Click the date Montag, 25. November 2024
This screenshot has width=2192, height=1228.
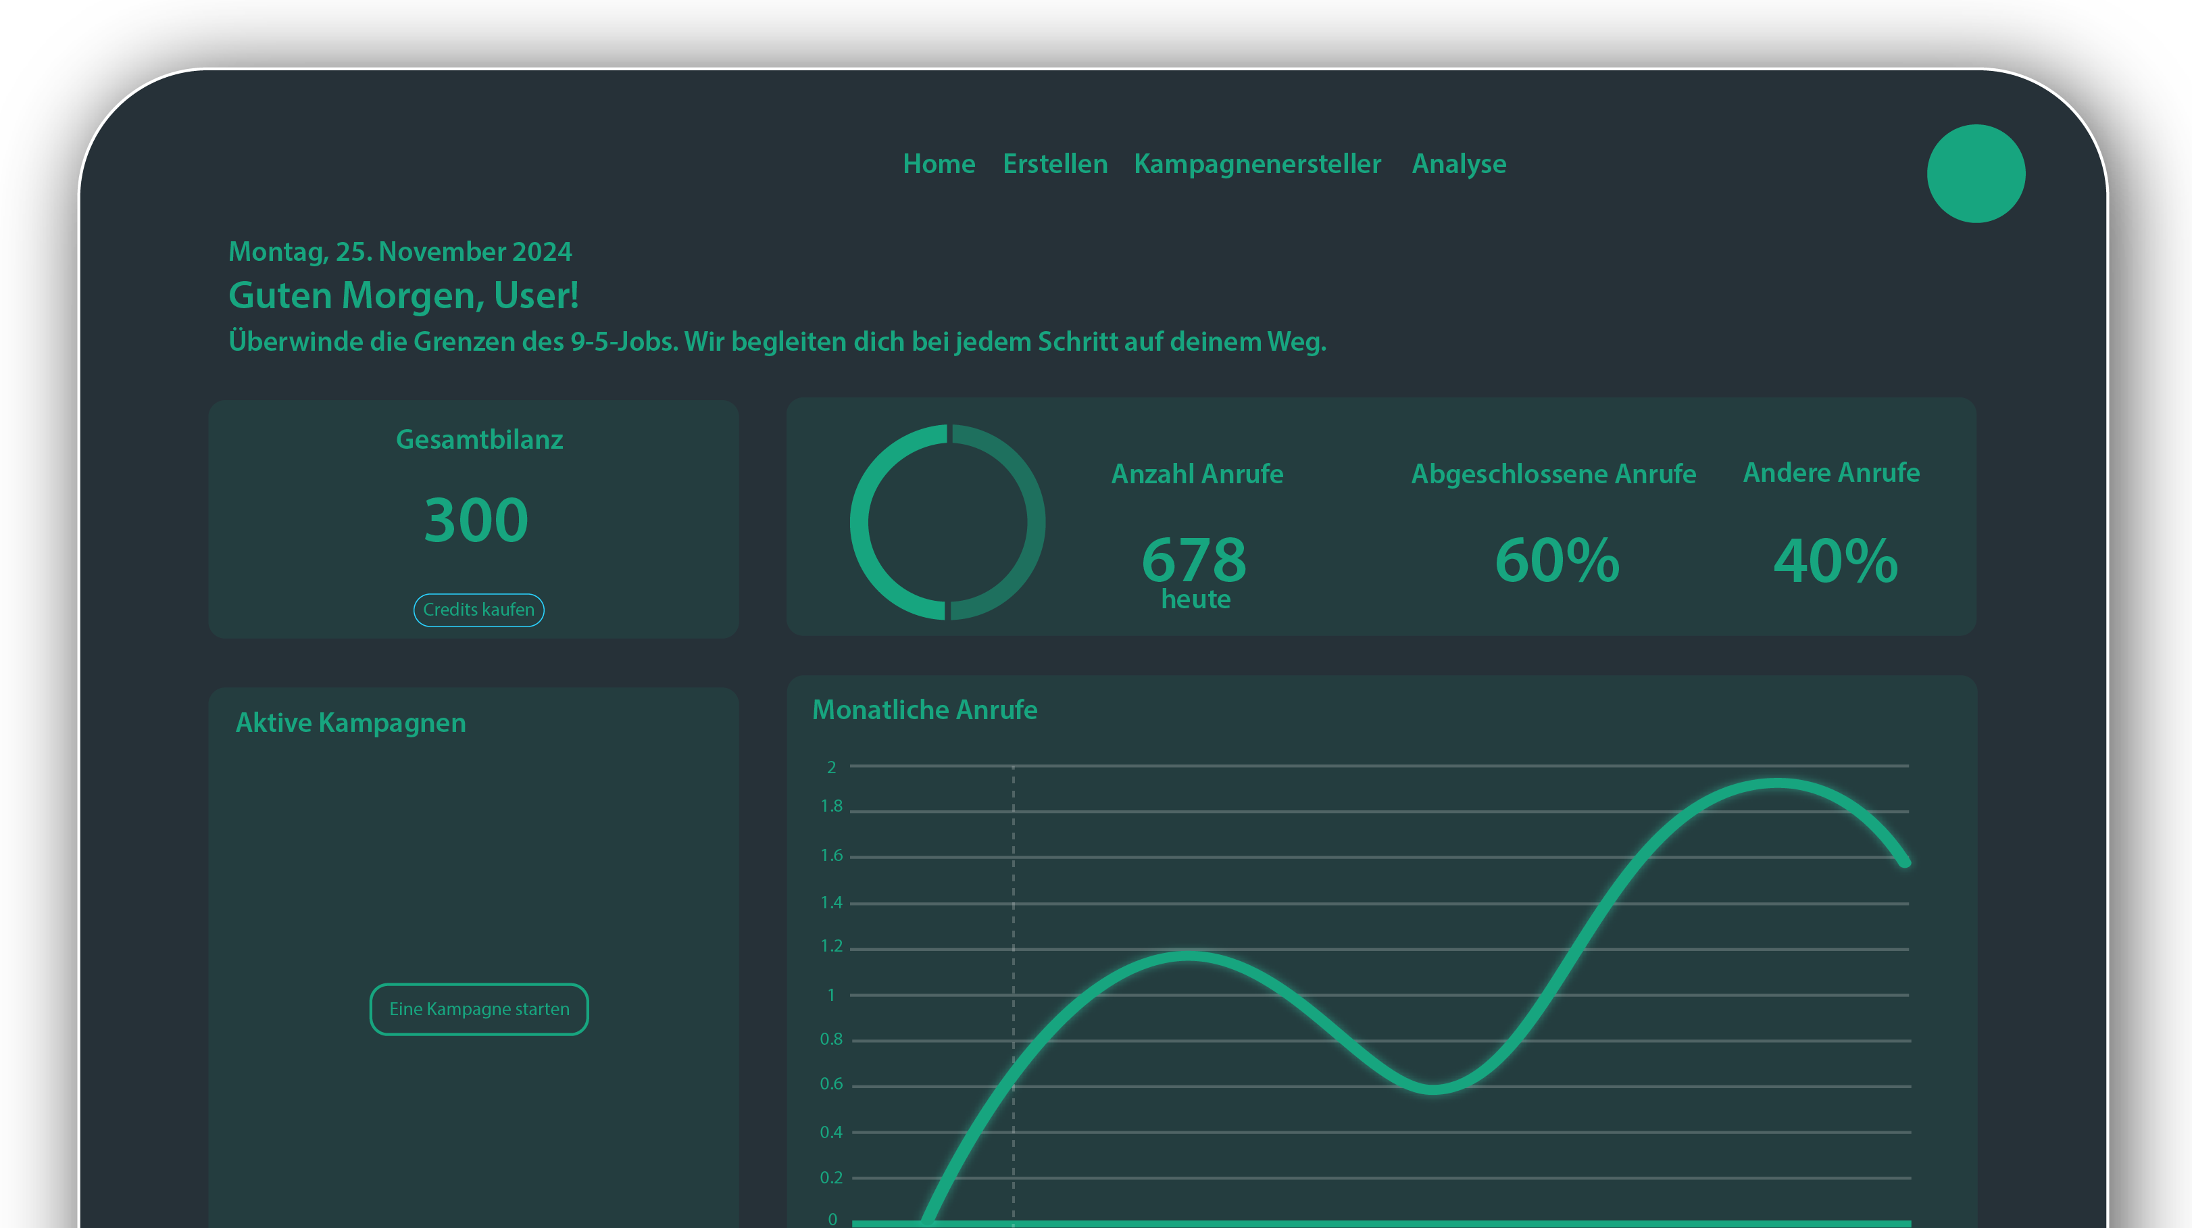coord(400,252)
